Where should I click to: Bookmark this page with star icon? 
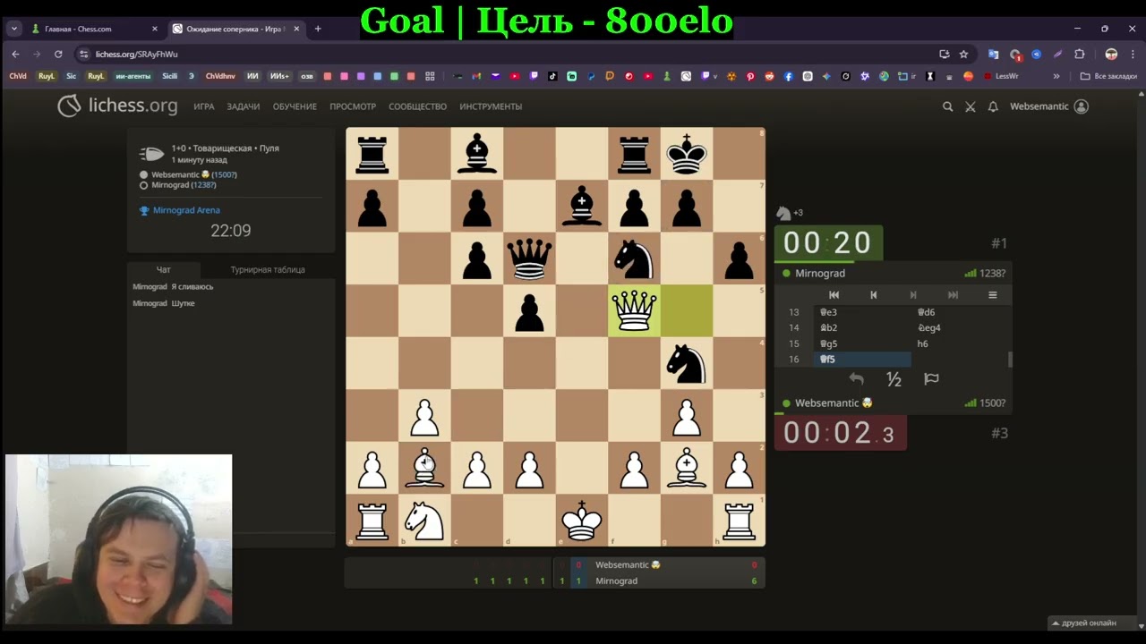coord(963,54)
